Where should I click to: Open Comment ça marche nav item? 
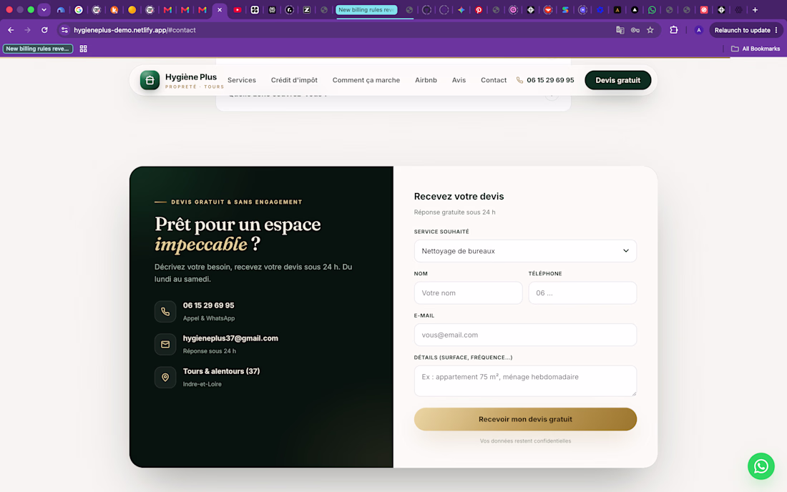(366, 80)
